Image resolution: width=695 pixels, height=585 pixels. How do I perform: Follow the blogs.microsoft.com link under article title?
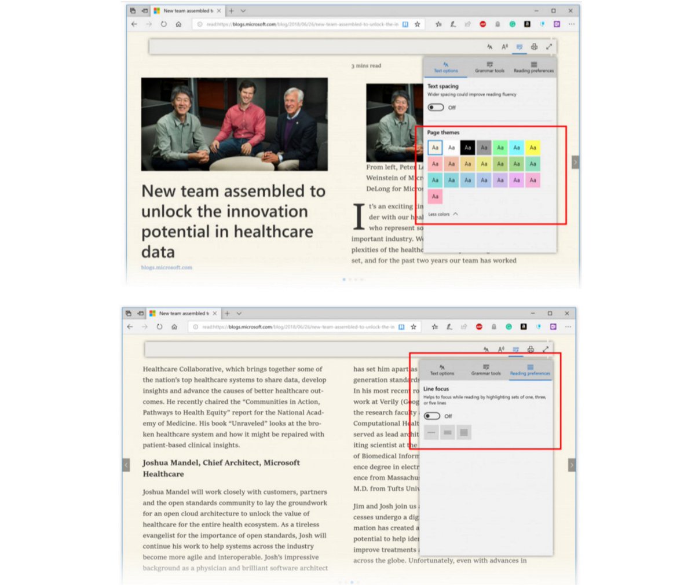tap(167, 267)
